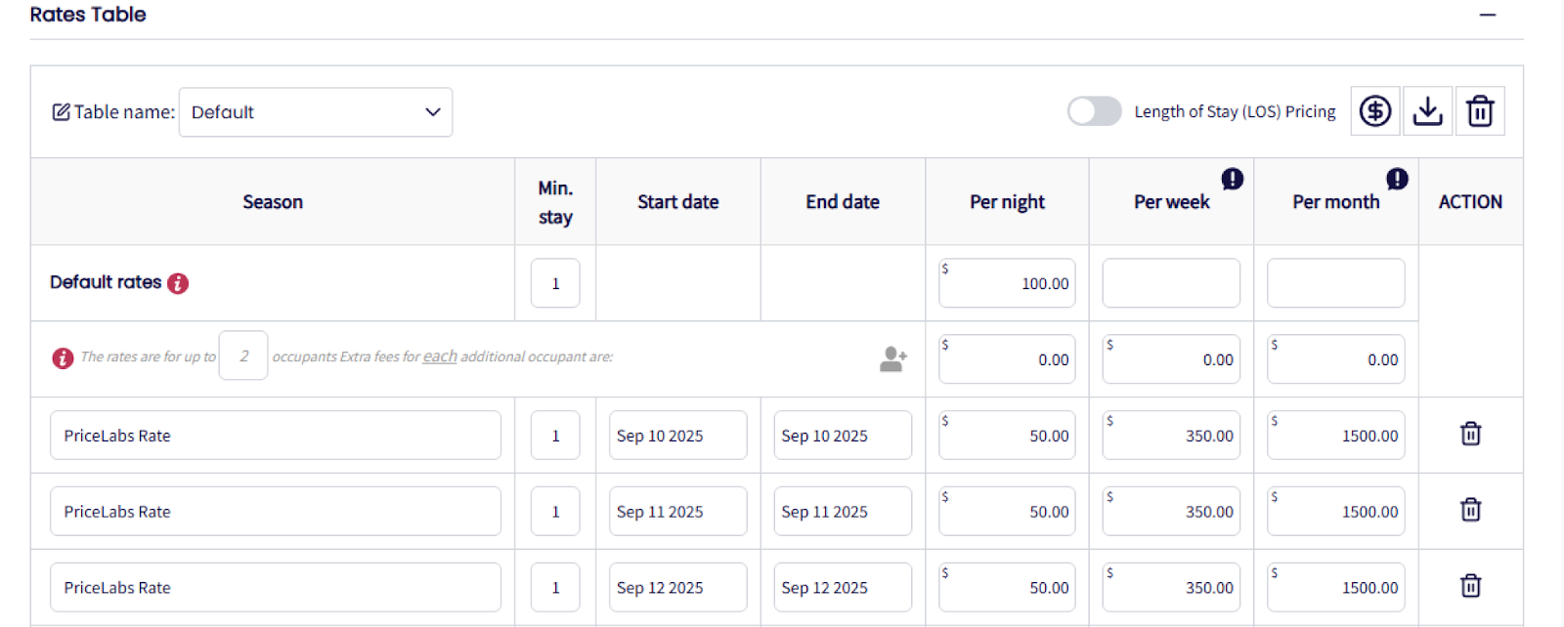1564x627 pixels.
Task: Click the Per month warning icon
Action: [1397, 179]
